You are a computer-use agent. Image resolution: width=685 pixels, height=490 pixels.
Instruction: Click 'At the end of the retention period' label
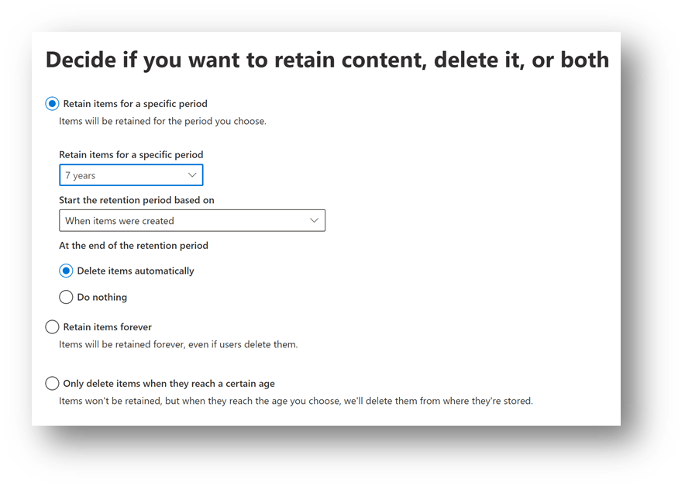134,246
